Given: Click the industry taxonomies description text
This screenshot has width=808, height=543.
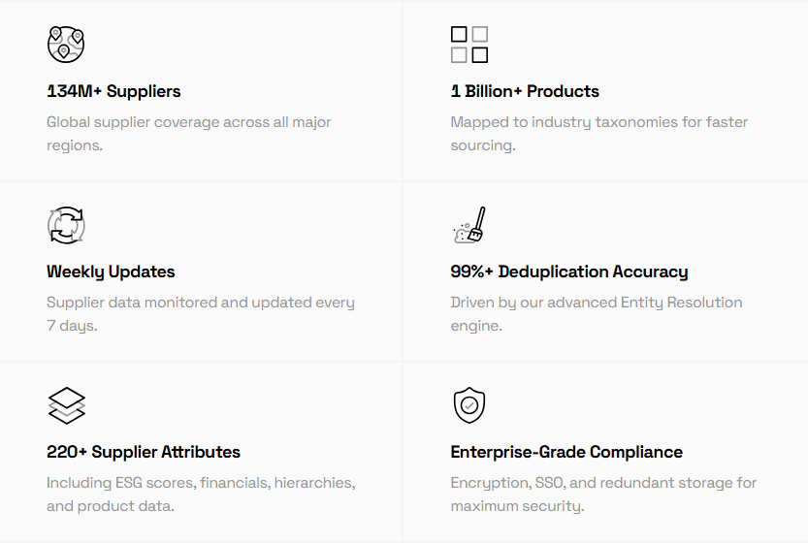Looking at the screenshot, I should click(598, 134).
